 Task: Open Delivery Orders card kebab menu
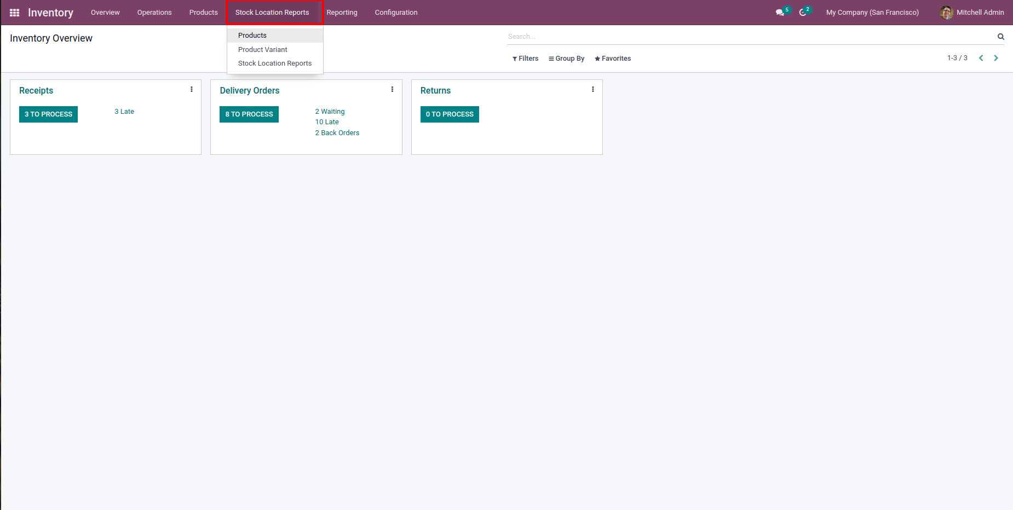click(x=392, y=89)
